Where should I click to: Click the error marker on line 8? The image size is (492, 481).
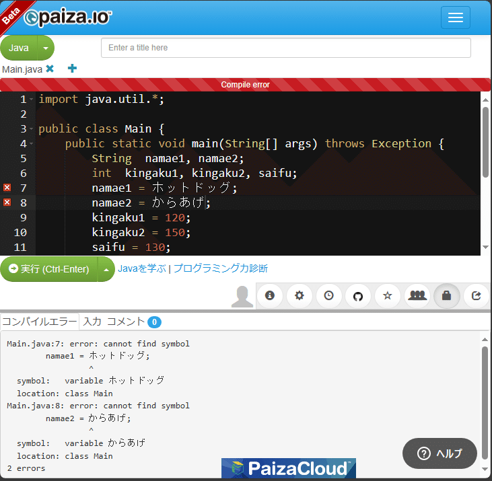click(x=7, y=202)
